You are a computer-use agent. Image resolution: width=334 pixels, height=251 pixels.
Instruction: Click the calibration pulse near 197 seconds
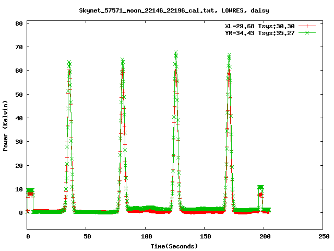[260, 191]
